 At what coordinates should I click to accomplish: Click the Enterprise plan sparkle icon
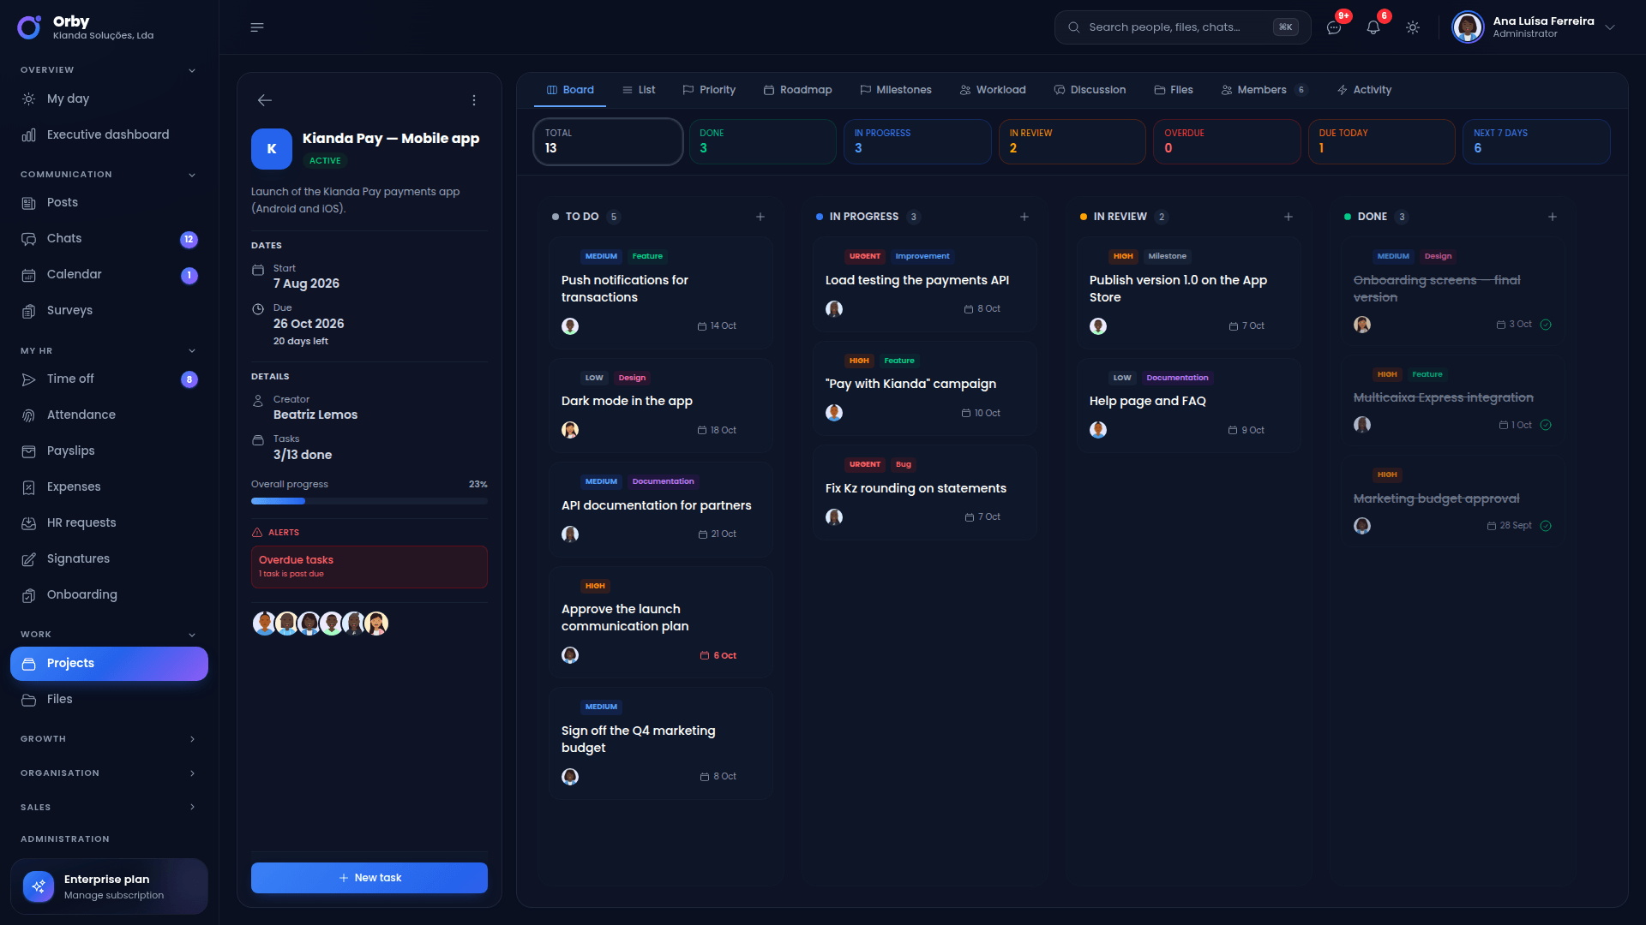pos(39,886)
